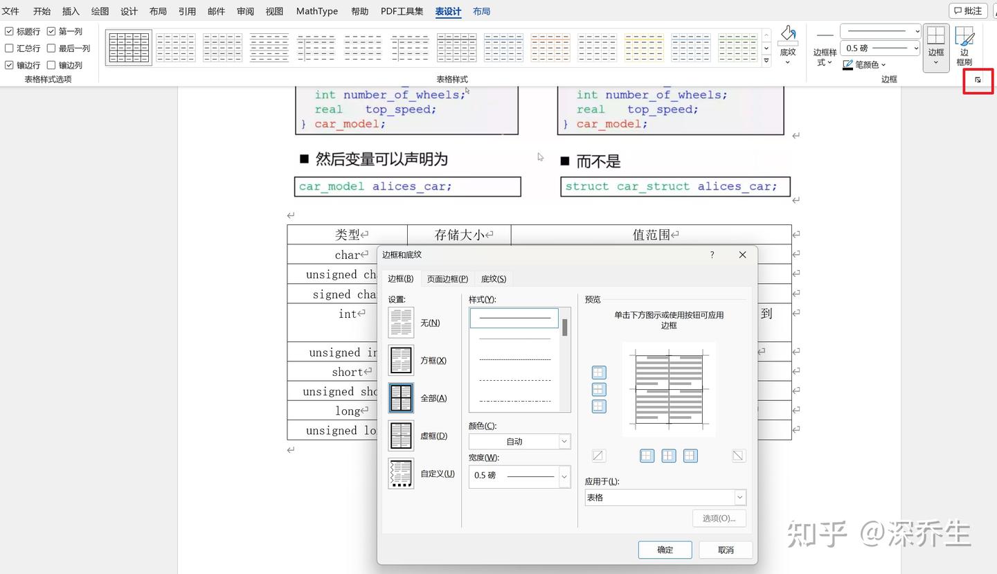Pick the 全部(A) all borders setting
997x574 pixels.
401,398
